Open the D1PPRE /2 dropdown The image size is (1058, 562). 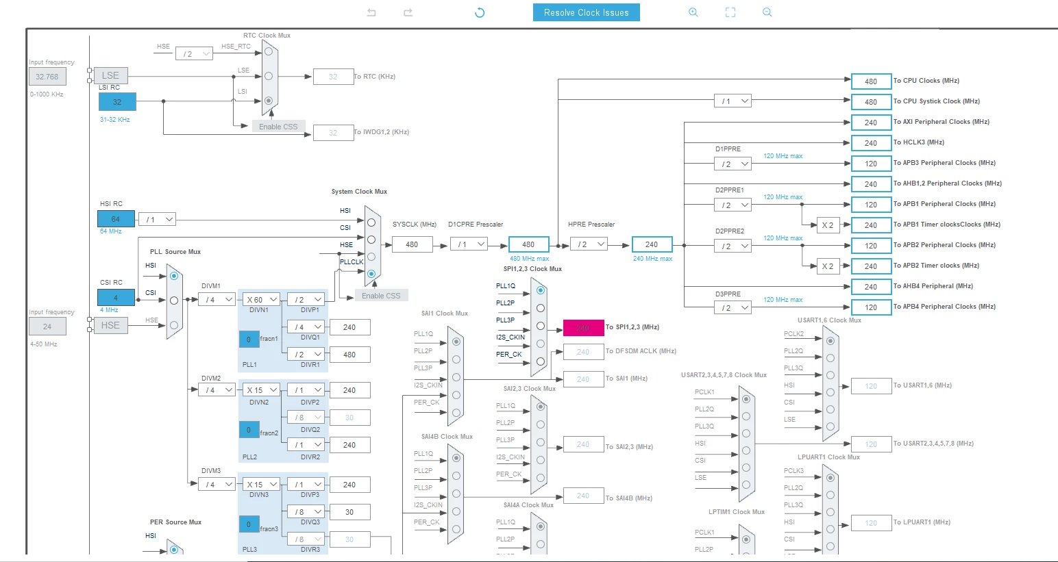733,164
